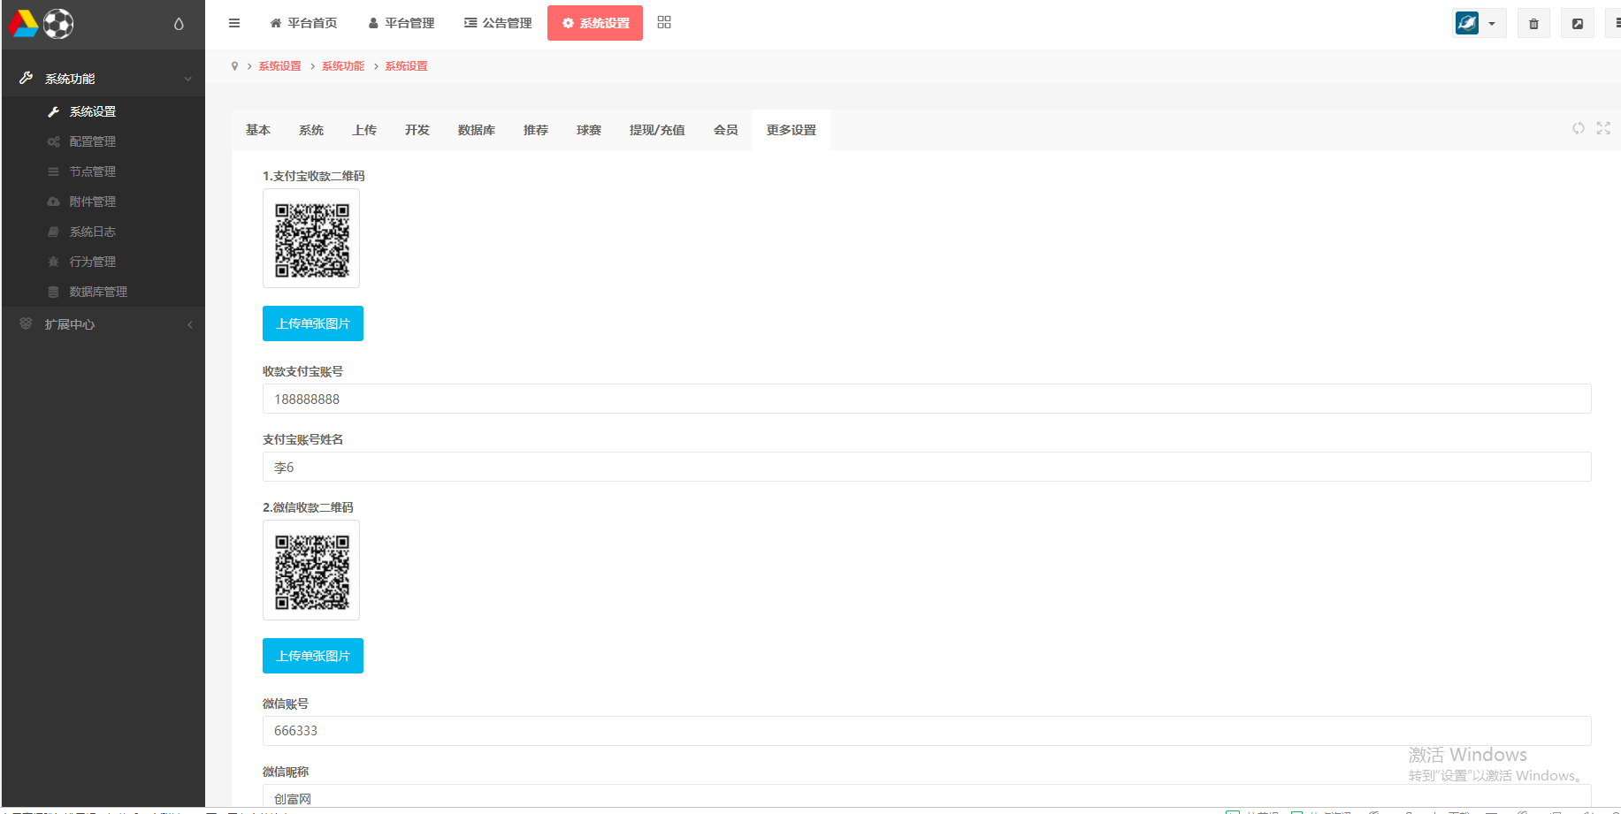Screen dimensions: 1621x814
Task: Refresh the settings panel with the reload icon
Action: pos(1578,128)
